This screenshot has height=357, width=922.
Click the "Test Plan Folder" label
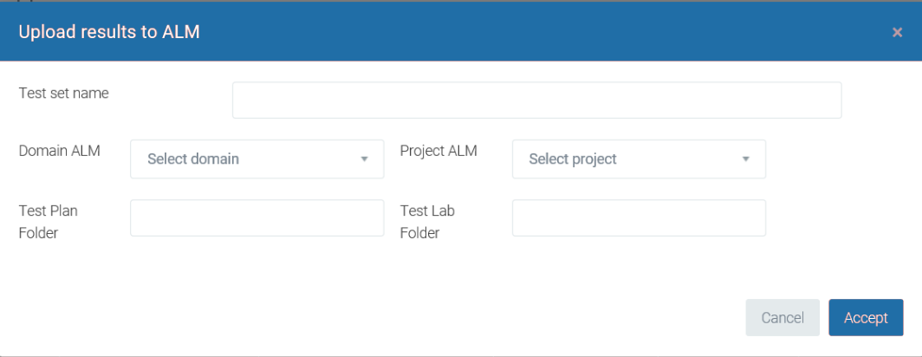(49, 221)
